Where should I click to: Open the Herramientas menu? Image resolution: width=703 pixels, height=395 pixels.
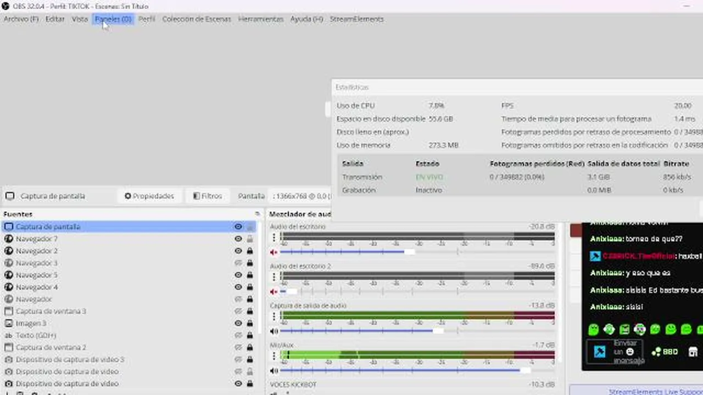pyautogui.click(x=261, y=19)
